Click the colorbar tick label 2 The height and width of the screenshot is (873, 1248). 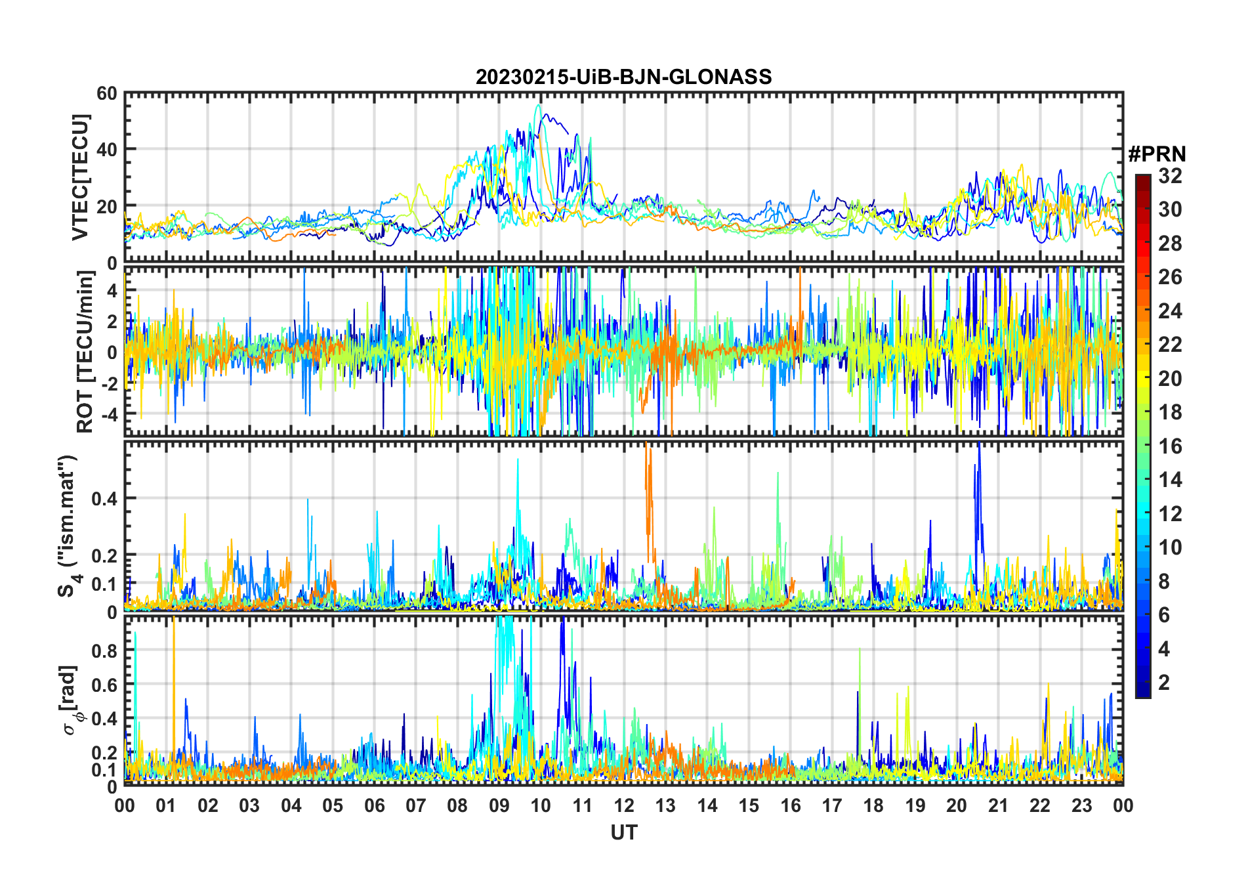(1164, 683)
